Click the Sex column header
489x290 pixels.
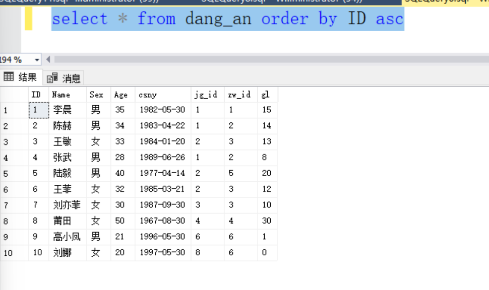(x=98, y=94)
